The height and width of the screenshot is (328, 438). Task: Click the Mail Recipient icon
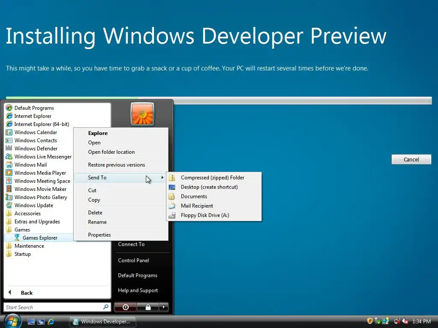coord(172,206)
